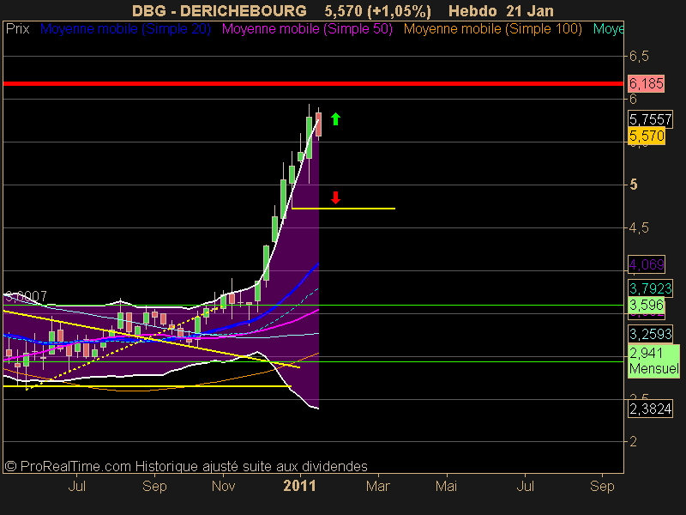Select Moyenne mobile (Simple 50) legend
Screen dimensions: 686x515
307,29
